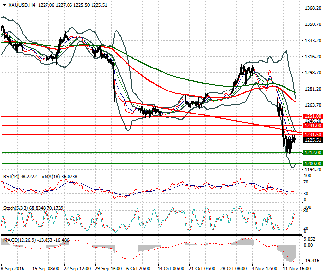
Task: Click the 1263.70 price scale value
Action: point(313,105)
